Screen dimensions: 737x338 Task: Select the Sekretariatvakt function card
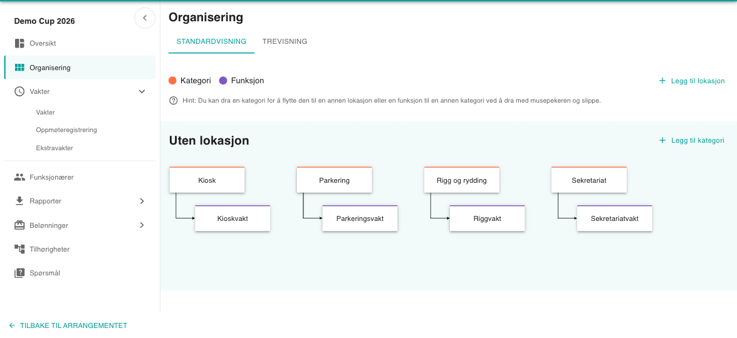click(615, 218)
